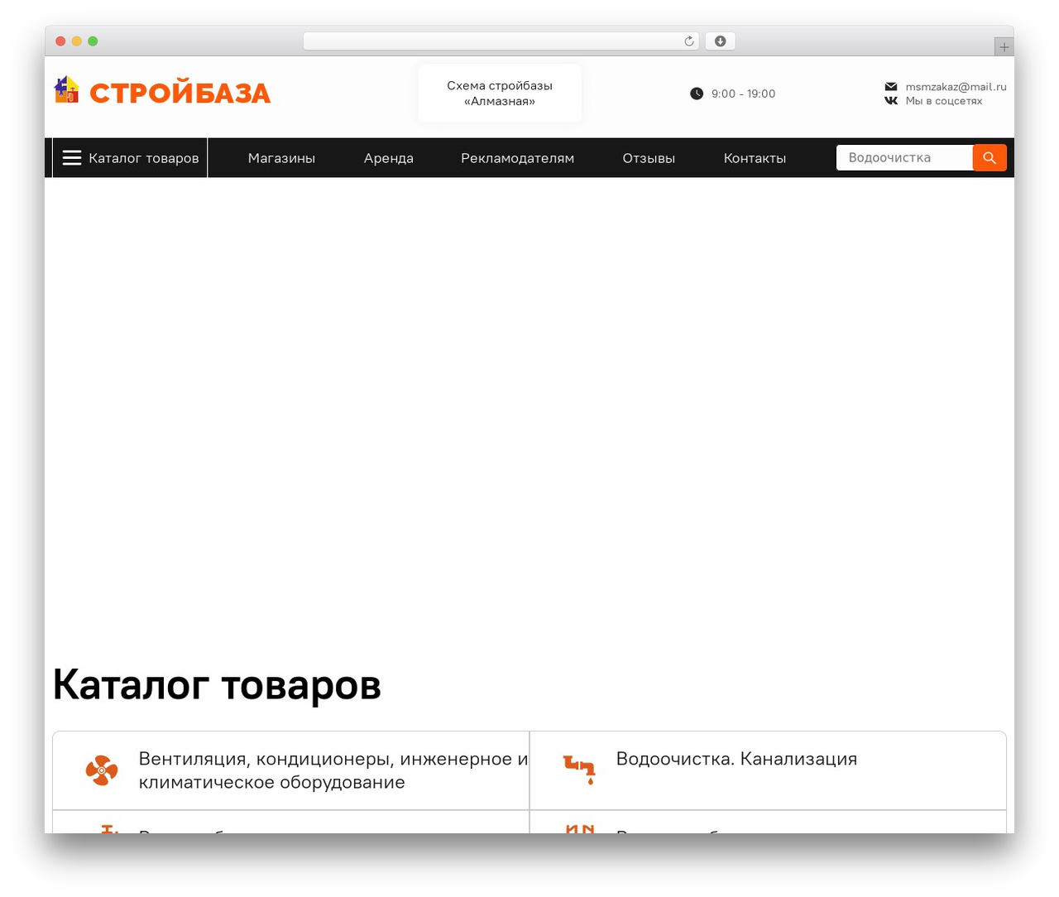The image size is (1059, 897).
Task: Open the Отзывы menu item
Action: (649, 158)
